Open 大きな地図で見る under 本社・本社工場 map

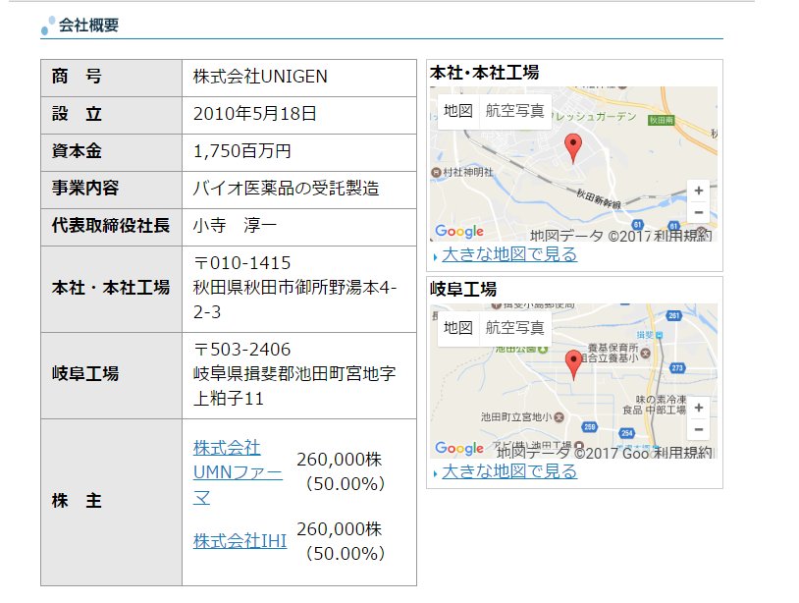click(x=509, y=253)
